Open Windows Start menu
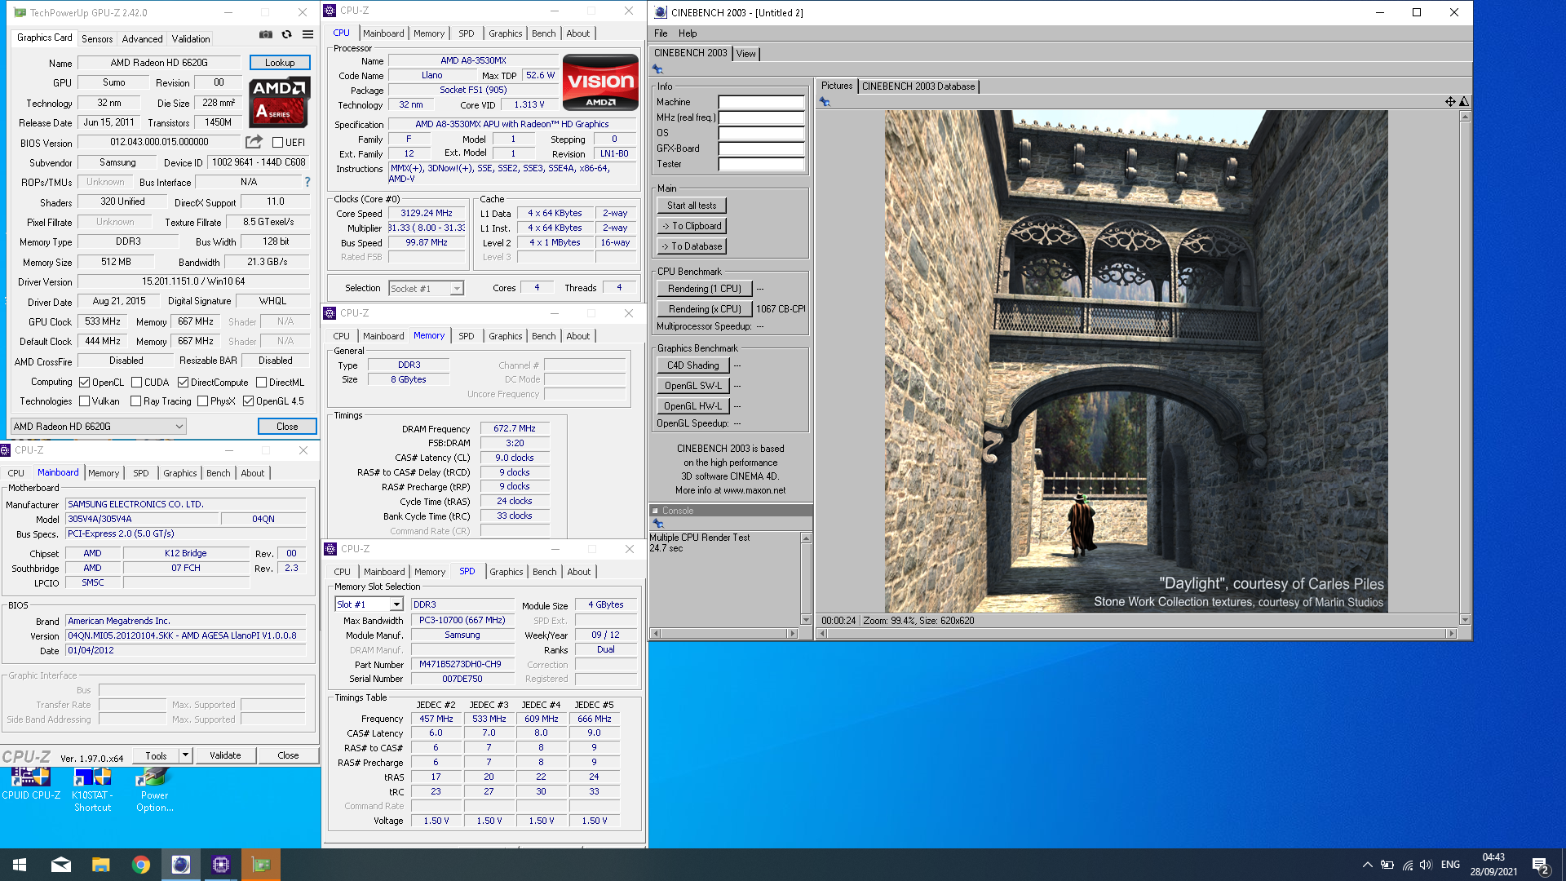1566x881 pixels. coord(20,865)
